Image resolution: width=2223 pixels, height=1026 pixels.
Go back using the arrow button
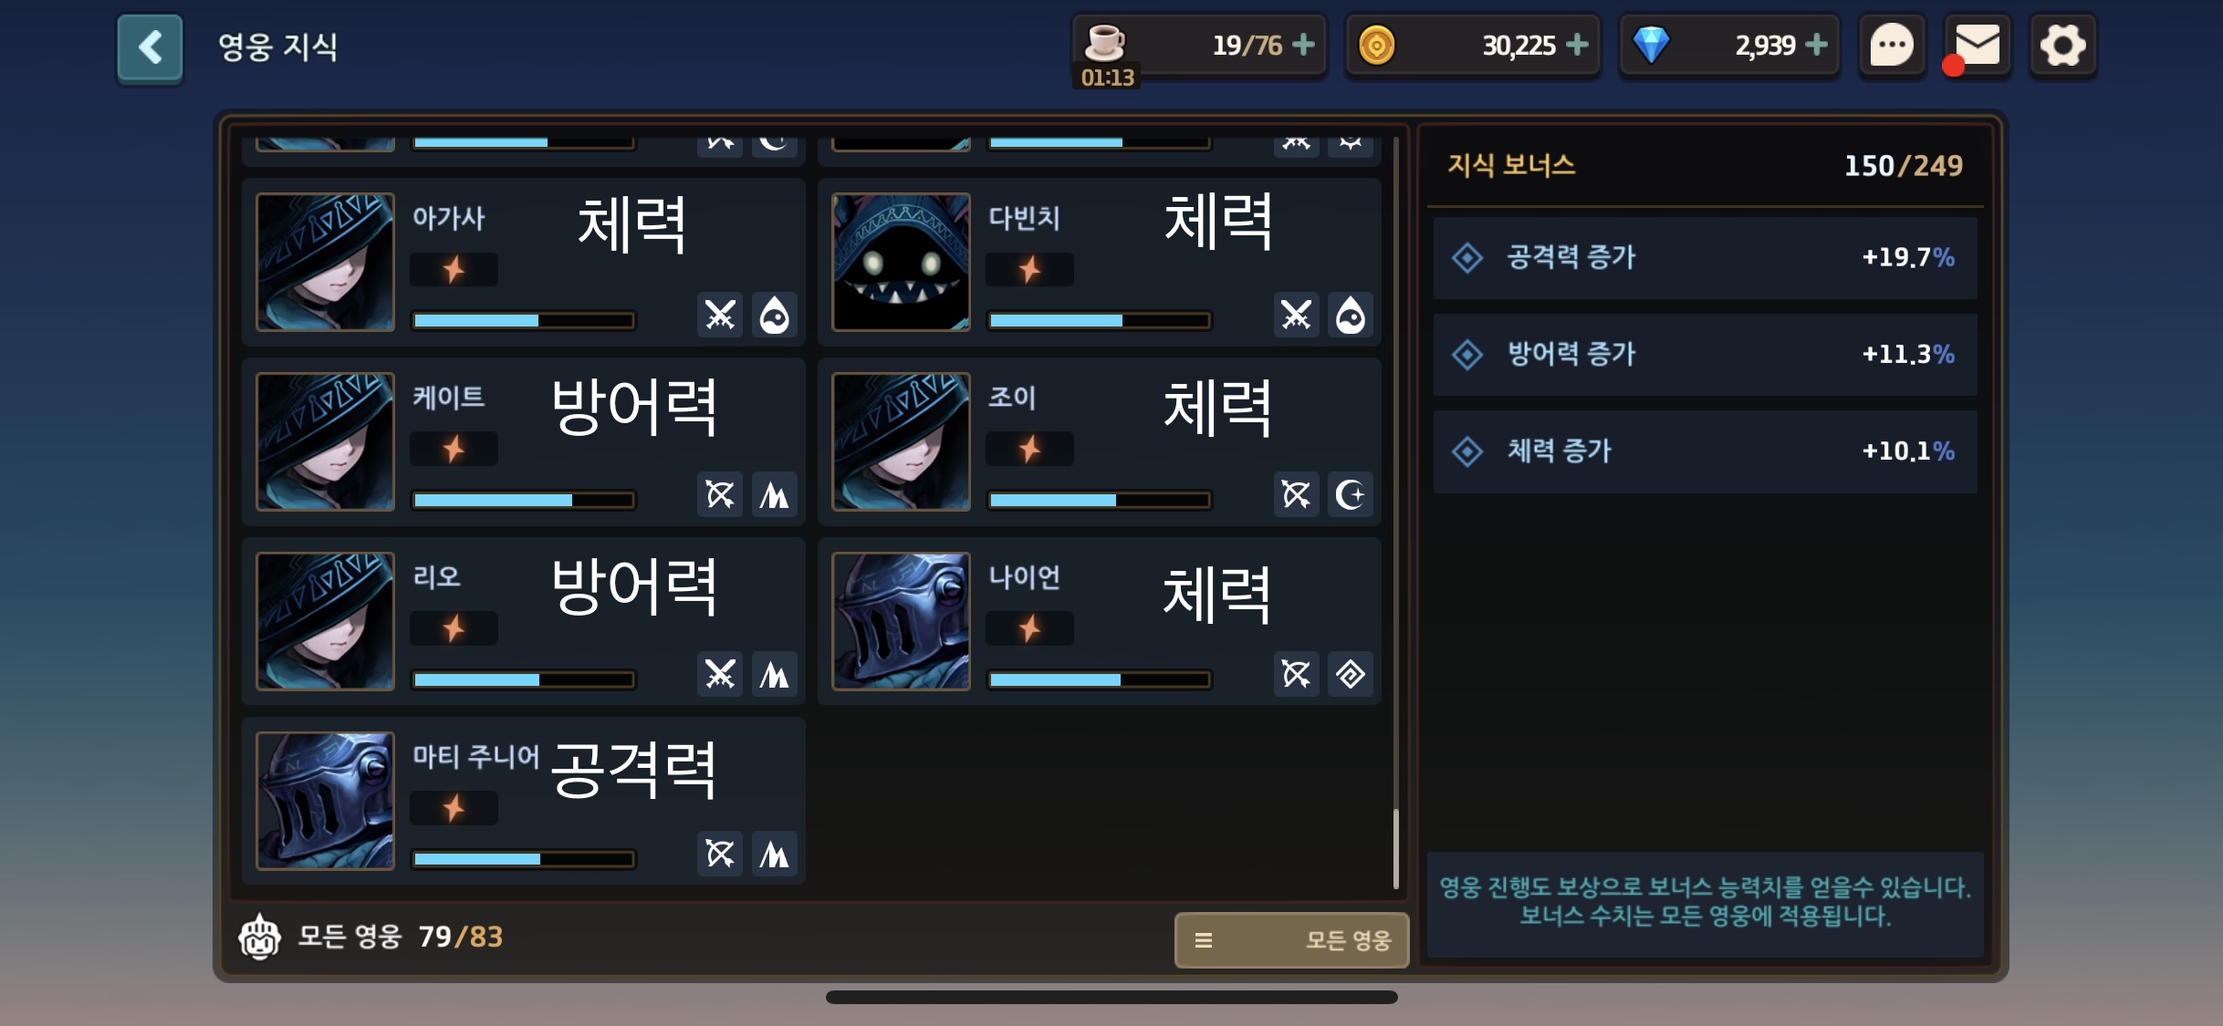150,47
